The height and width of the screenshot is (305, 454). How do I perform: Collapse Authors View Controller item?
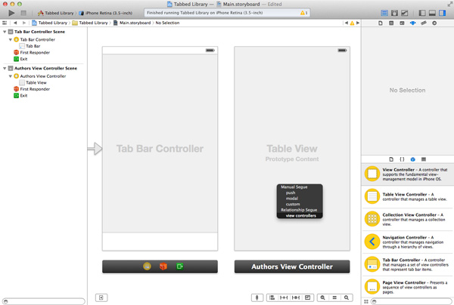(x=10, y=76)
